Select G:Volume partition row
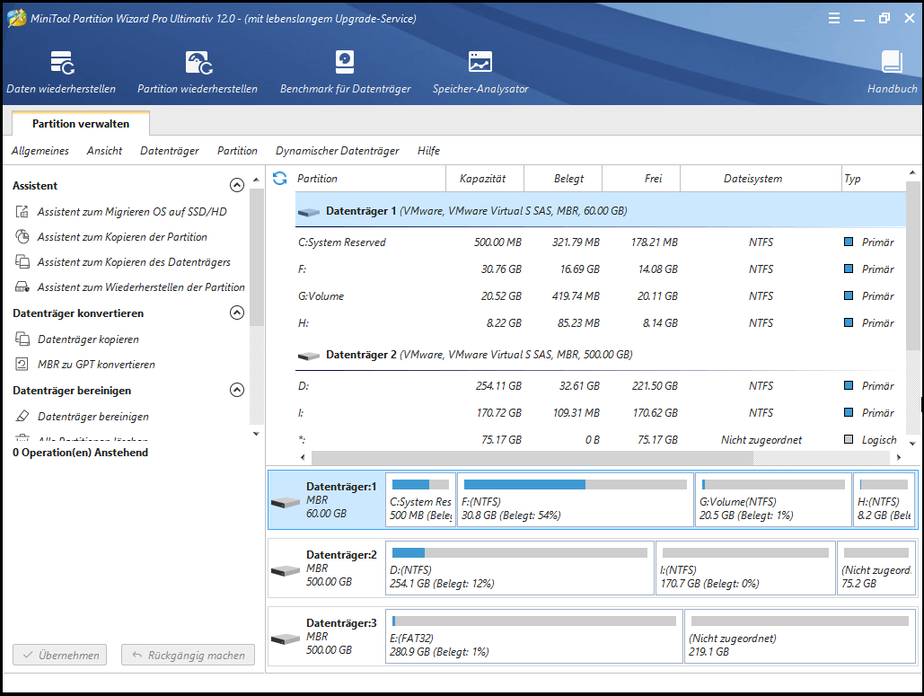The image size is (924, 696). point(600,295)
